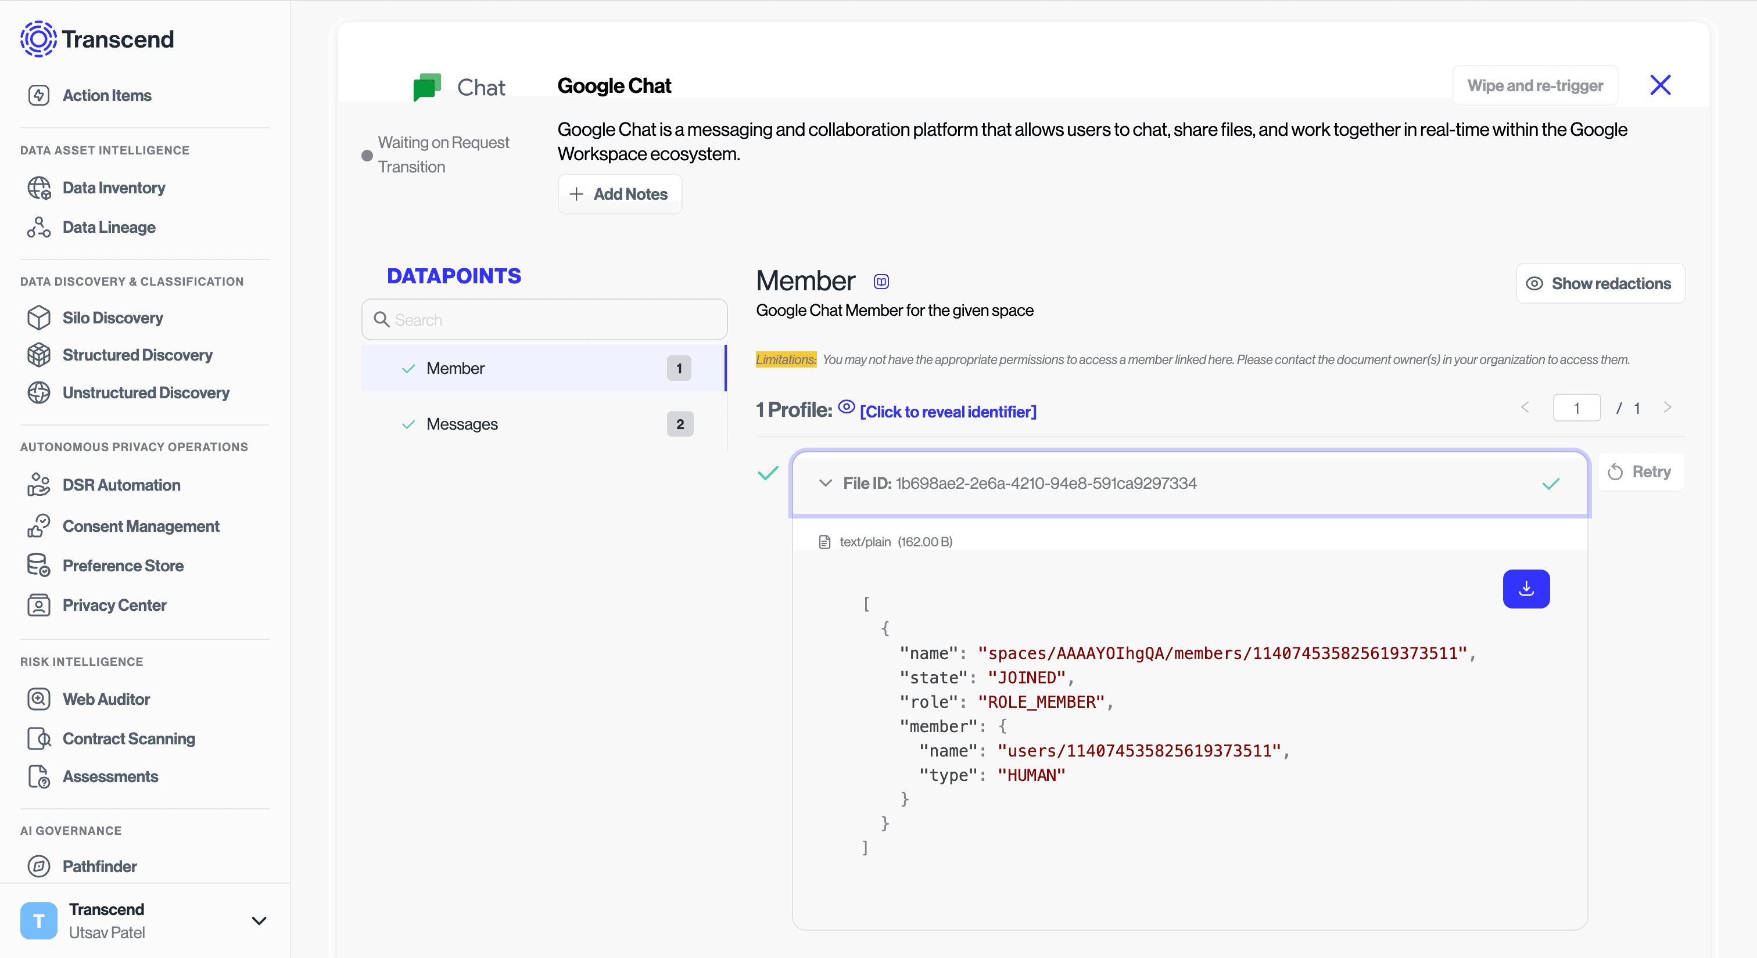This screenshot has height=958, width=1757.
Task: Go to DSR Automation section
Action: (121, 485)
